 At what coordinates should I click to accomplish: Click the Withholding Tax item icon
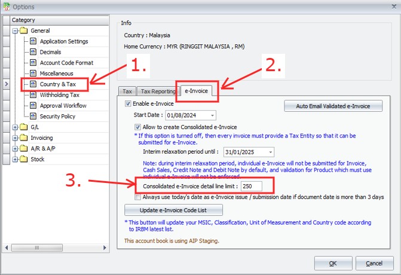point(33,95)
